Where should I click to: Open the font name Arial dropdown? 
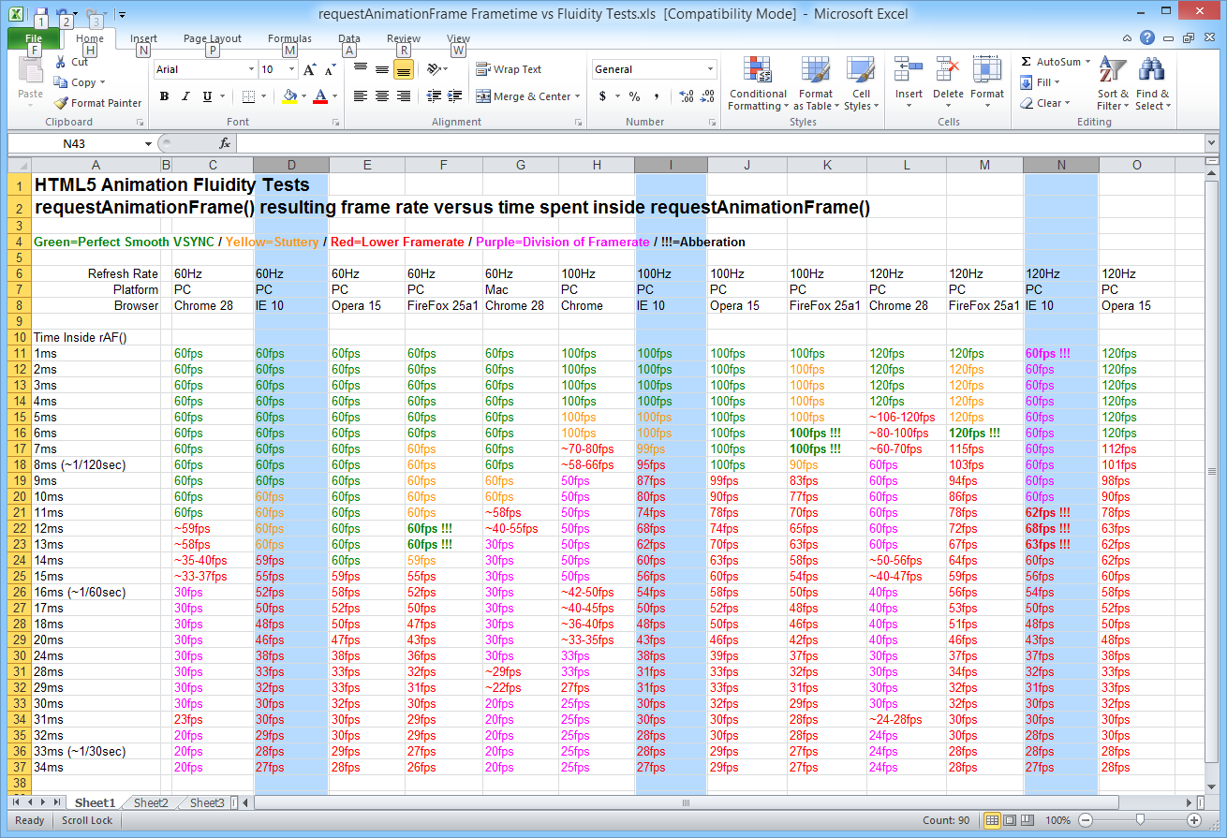[x=251, y=69]
